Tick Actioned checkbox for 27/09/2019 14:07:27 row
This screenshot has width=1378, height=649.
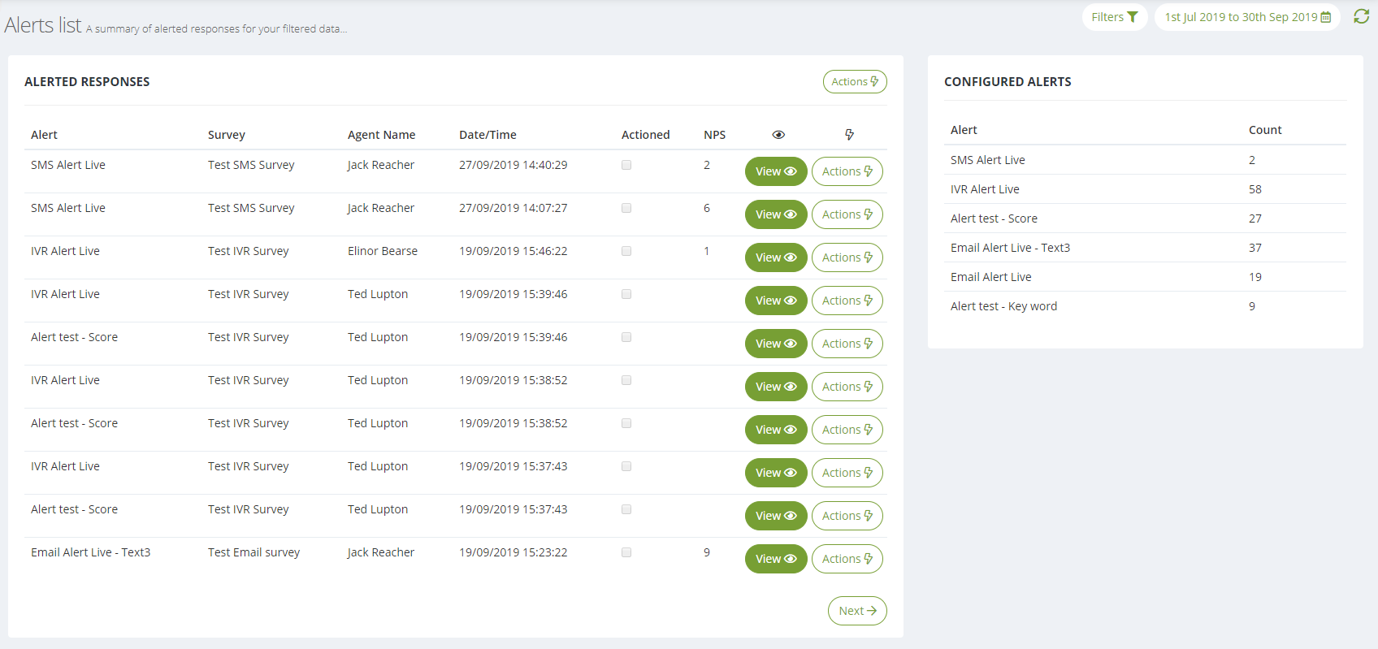[x=626, y=208]
